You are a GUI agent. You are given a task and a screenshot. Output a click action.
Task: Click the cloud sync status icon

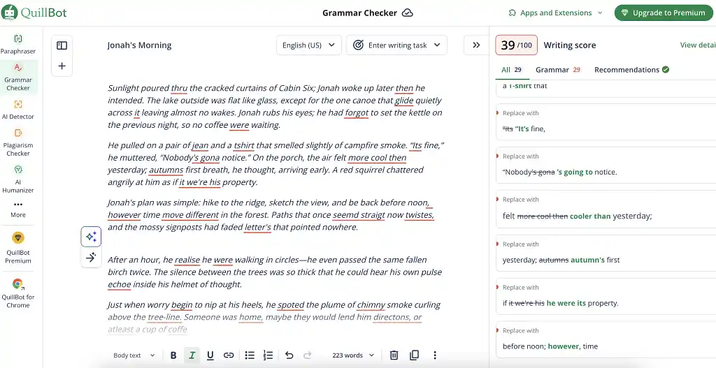408,13
